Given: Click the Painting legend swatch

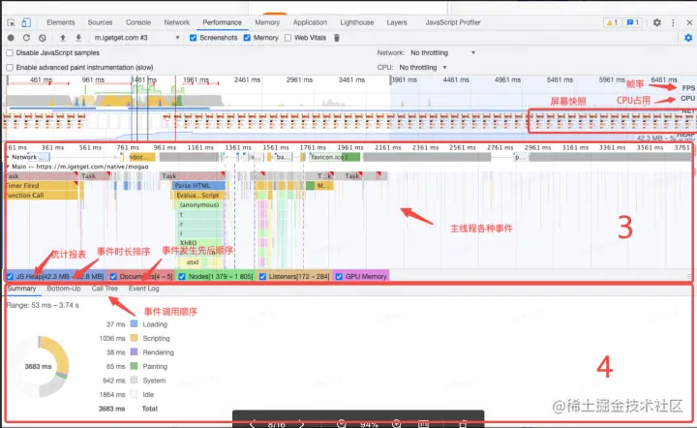Looking at the screenshot, I should (134, 366).
